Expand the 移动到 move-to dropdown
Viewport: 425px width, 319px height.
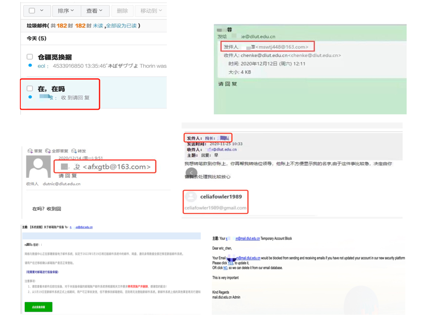click(x=151, y=11)
